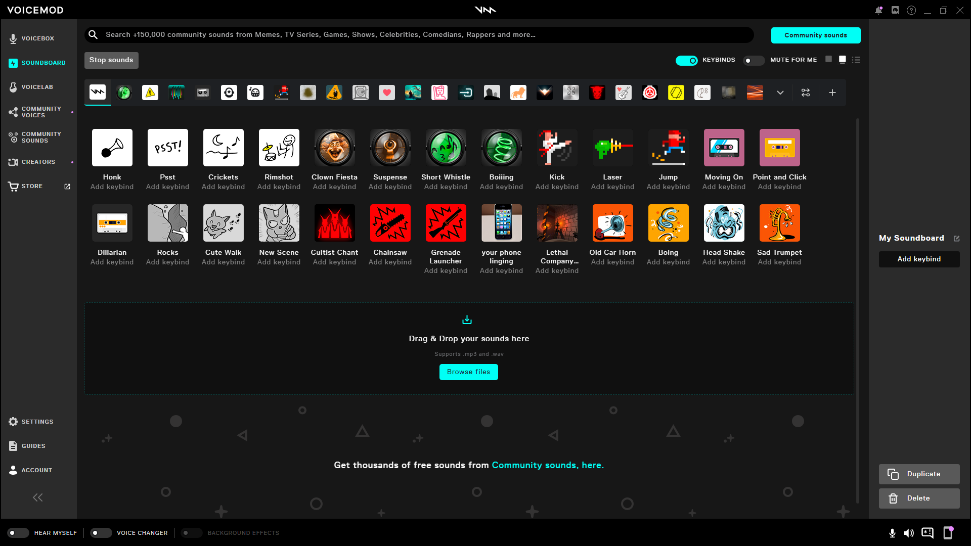971x546 pixels.
Task: Click the microphone icon in the bottom bar
Action: tap(892, 533)
